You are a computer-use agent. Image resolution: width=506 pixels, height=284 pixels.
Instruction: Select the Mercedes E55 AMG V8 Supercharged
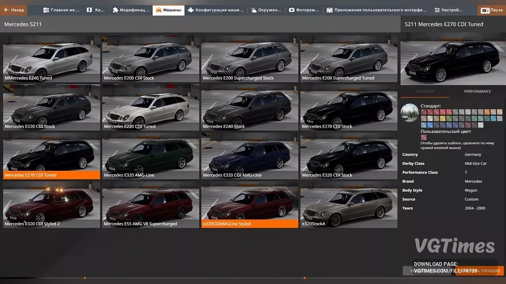[151, 206]
